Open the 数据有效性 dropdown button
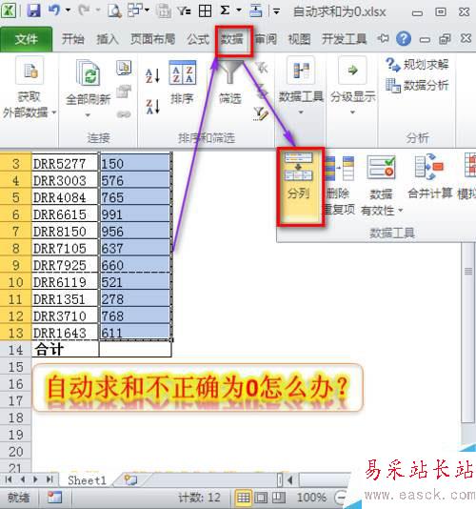Screen dimensions: 476x509 pyautogui.click(x=382, y=186)
